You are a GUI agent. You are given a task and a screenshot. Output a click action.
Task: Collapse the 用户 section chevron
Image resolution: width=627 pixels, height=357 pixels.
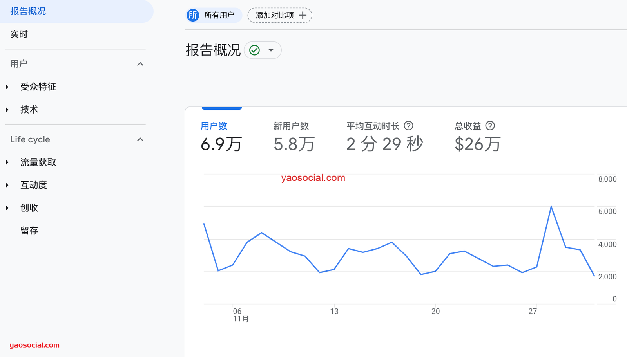point(140,64)
